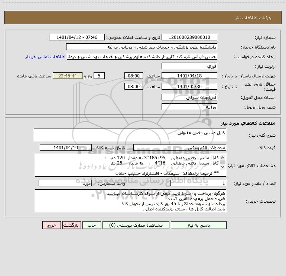Click price validity time 08:00 field

pos(133,86)
